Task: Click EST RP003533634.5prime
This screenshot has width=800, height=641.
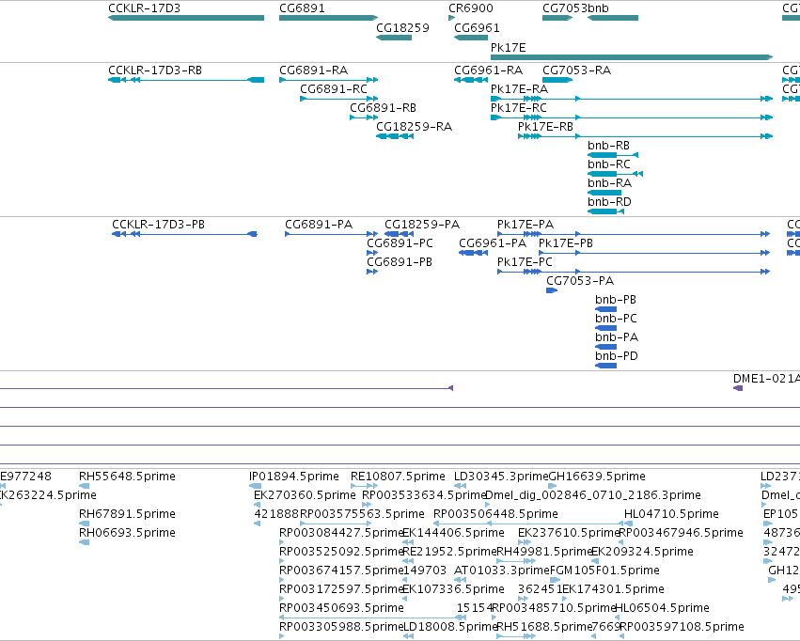Action: (x=423, y=495)
